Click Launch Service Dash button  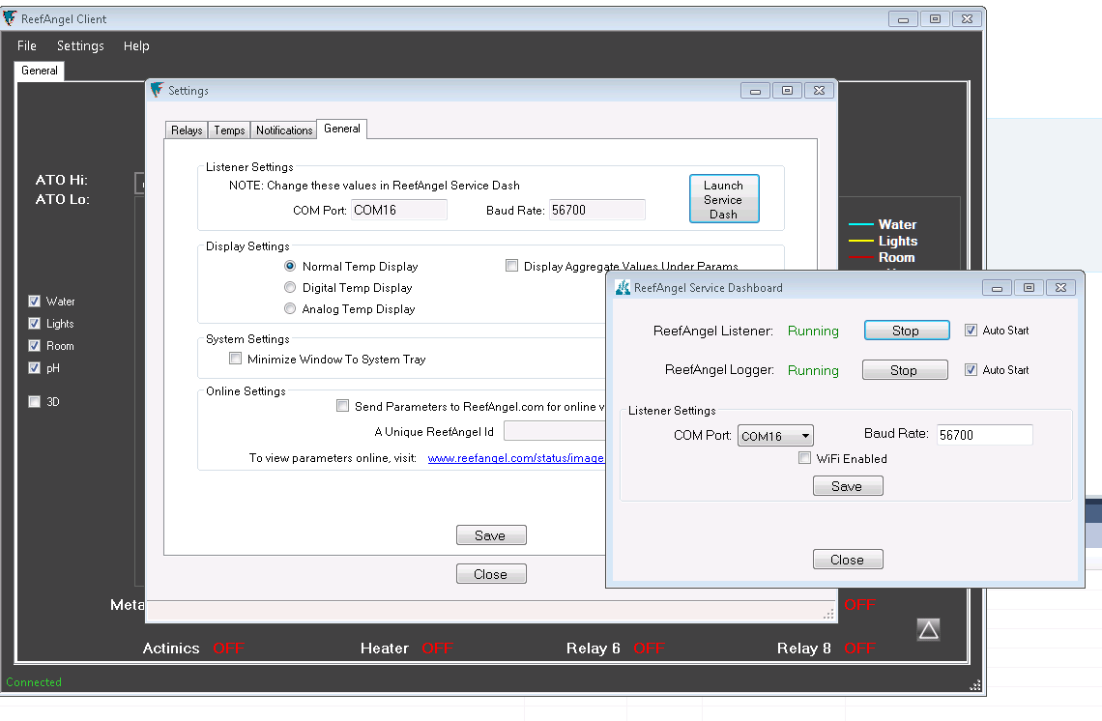[723, 199]
